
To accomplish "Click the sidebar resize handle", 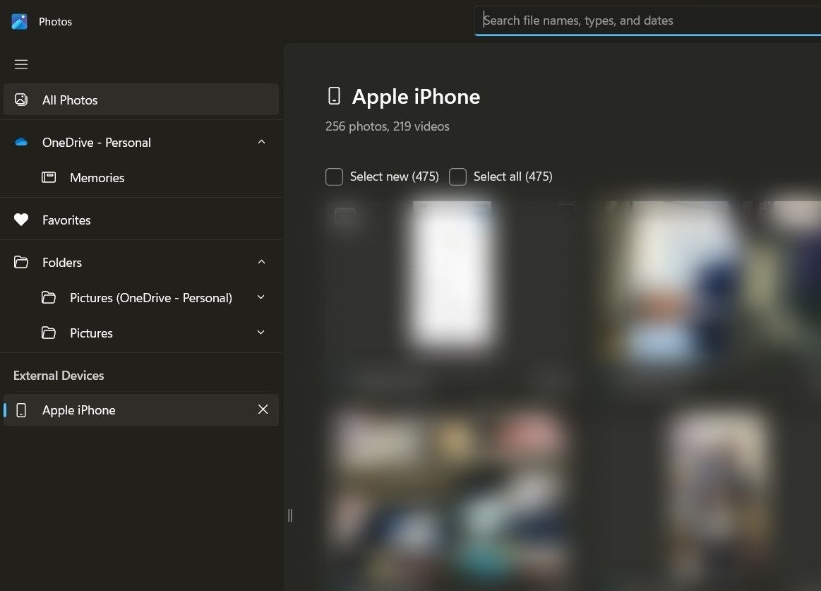I will [x=290, y=515].
